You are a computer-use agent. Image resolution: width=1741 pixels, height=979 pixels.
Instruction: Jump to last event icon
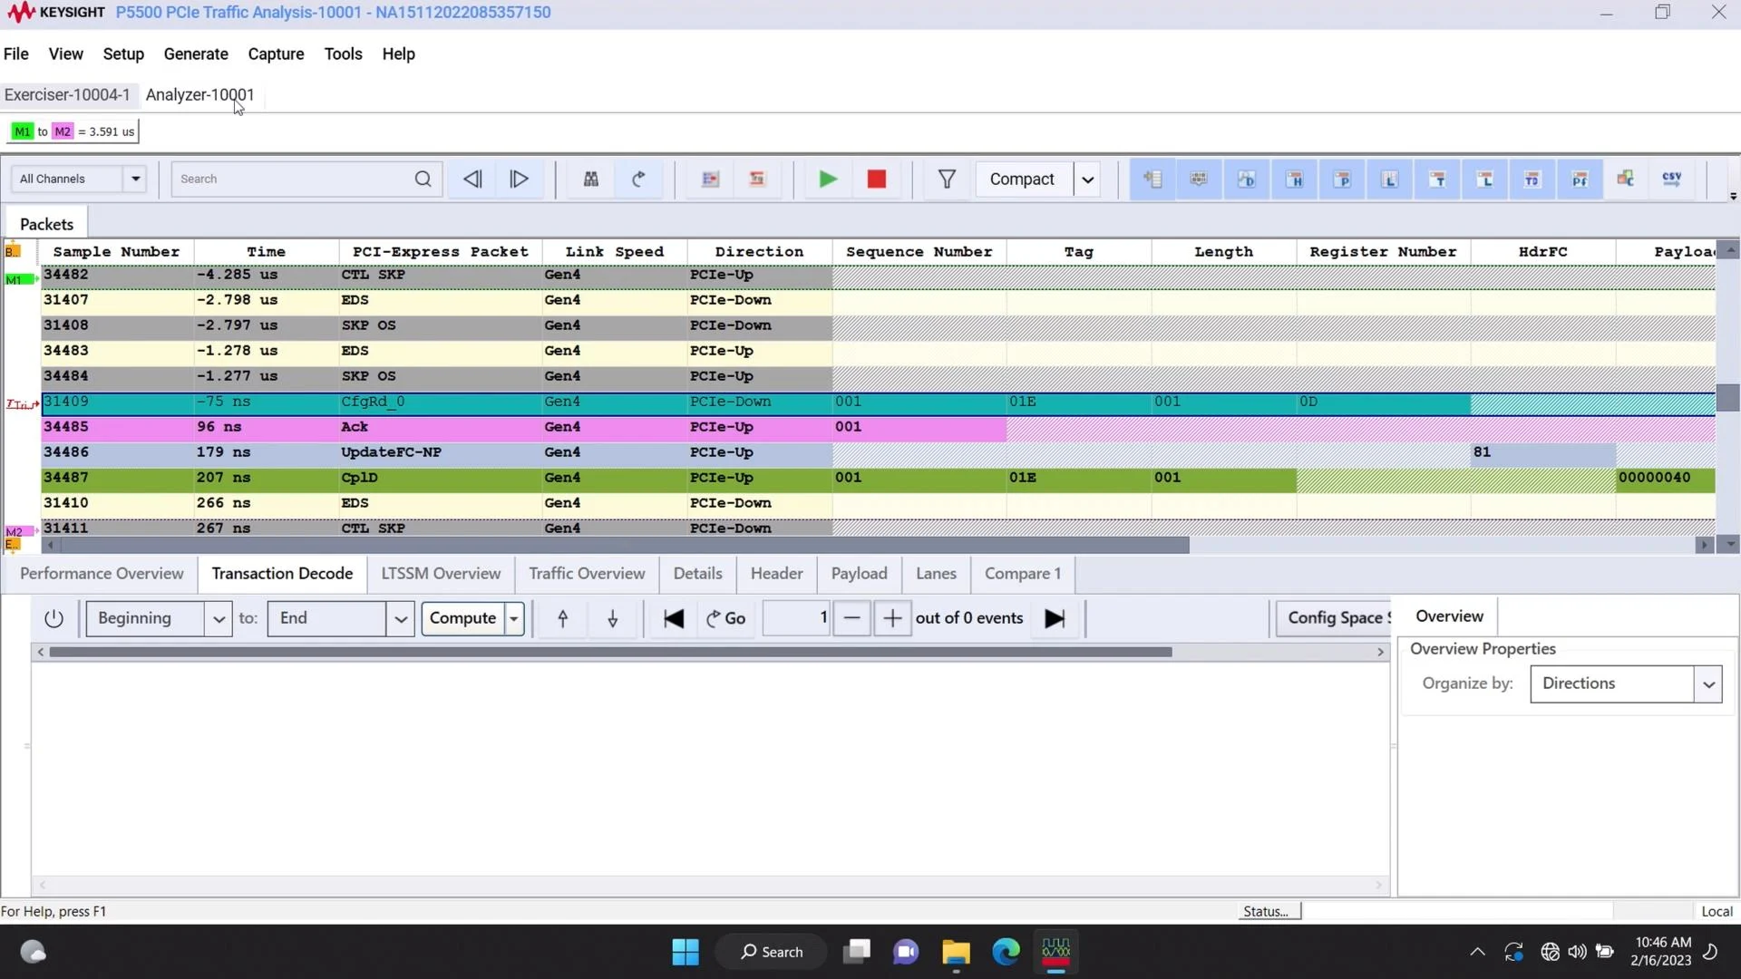click(x=1055, y=618)
